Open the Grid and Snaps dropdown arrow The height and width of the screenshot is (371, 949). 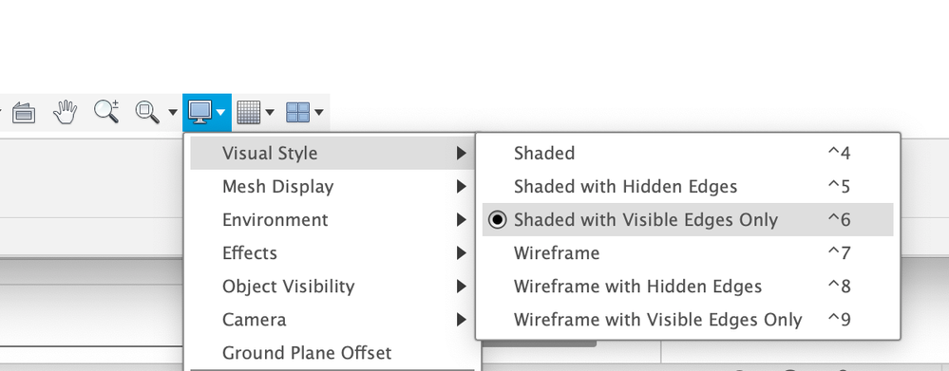pyautogui.click(x=270, y=112)
